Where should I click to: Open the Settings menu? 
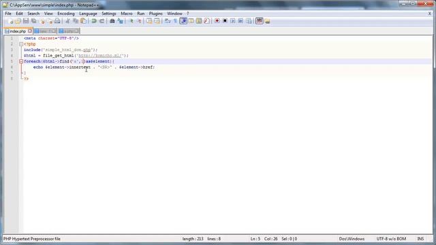[109, 14]
